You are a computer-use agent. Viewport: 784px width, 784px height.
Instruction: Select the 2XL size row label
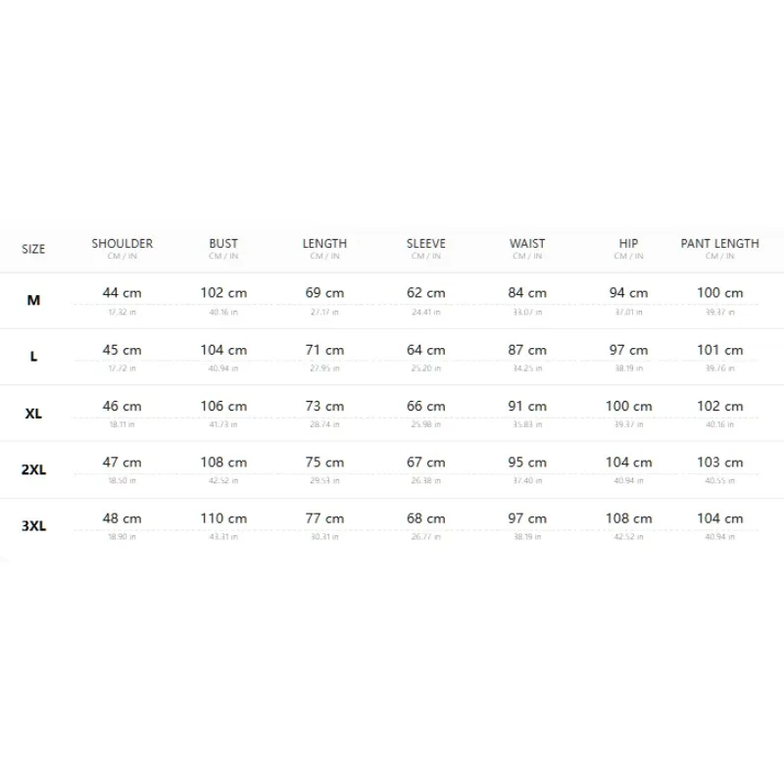[33, 469]
